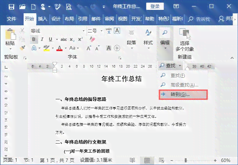Toggle underline formatting
238x165 pixels.
51,39
